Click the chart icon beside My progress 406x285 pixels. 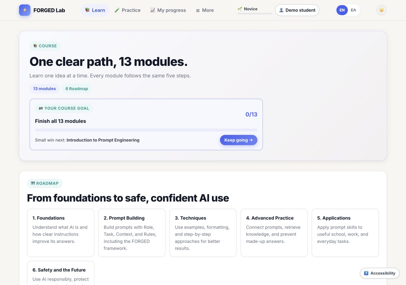[x=153, y=10]
